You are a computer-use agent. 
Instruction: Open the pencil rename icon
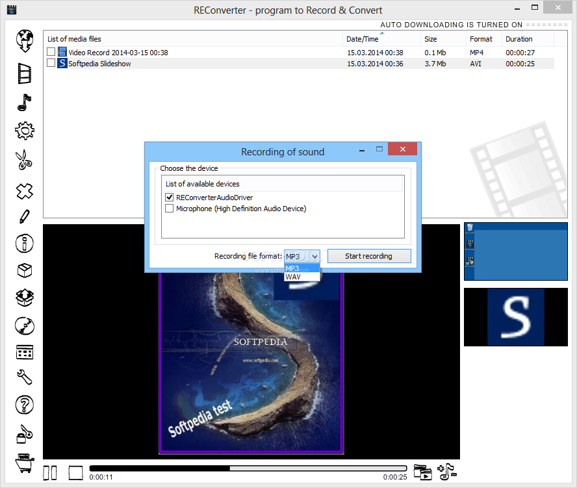coord(24,216)
